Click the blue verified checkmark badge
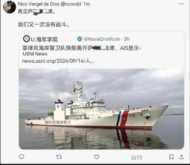The image size is (190, 165). click(x=80, y=39)
